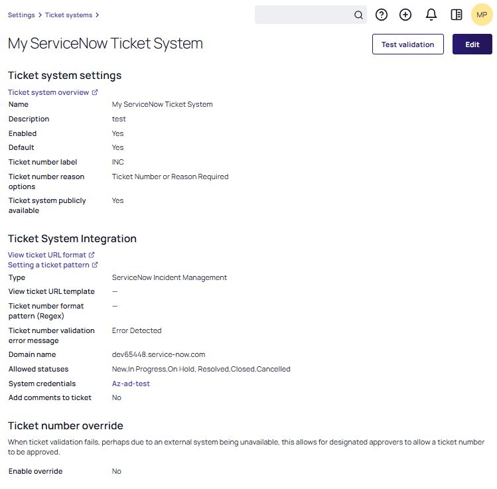This screenshot has width=497, height=489.
Task: Click external link icon beside View ticket URL format
Action: click(92, 255)
